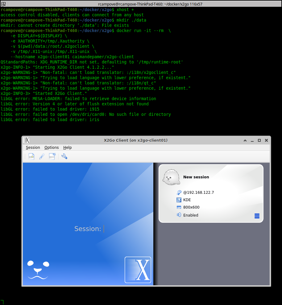The height and width of the screenshot is (305, 282).
Task: Click the X2Go Client title bar text
Action: (136, 140)
